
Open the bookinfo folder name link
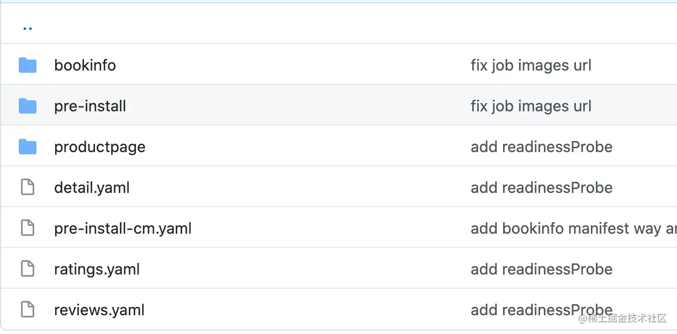pyautogui.click(x=85, y=66)
